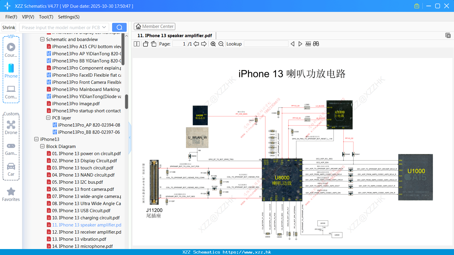Click the Page number field
454x255 pixels.
(x=180, y=44)
